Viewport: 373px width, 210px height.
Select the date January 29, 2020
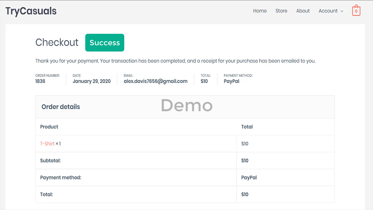tap(92, 81)
